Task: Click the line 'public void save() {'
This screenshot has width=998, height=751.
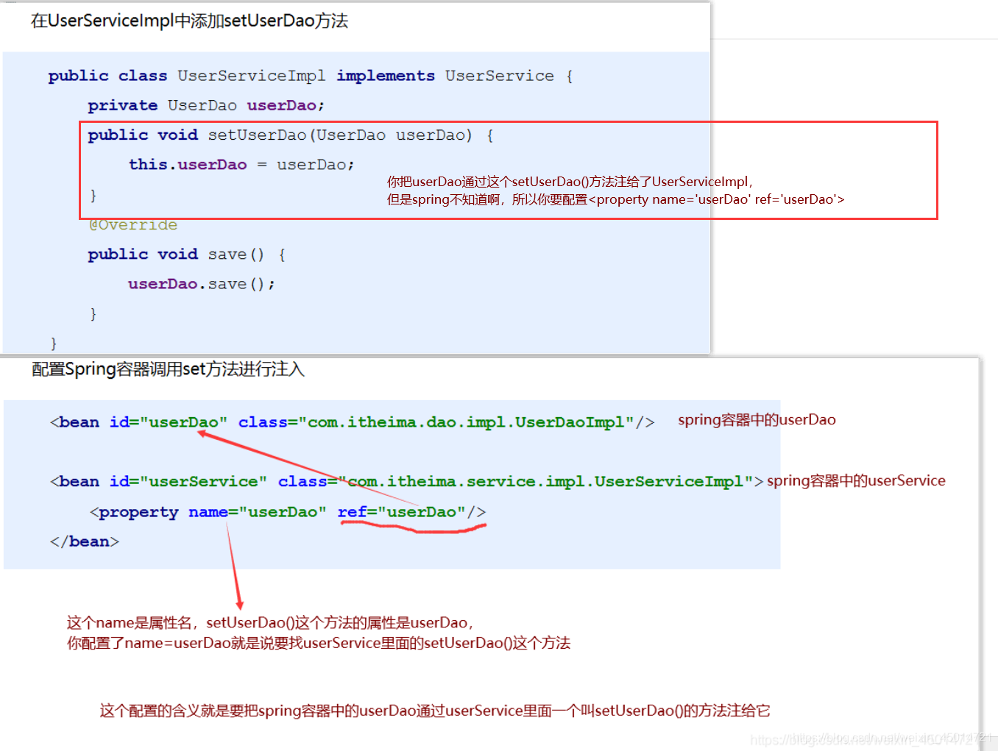Action: click(x=186, y=255)
